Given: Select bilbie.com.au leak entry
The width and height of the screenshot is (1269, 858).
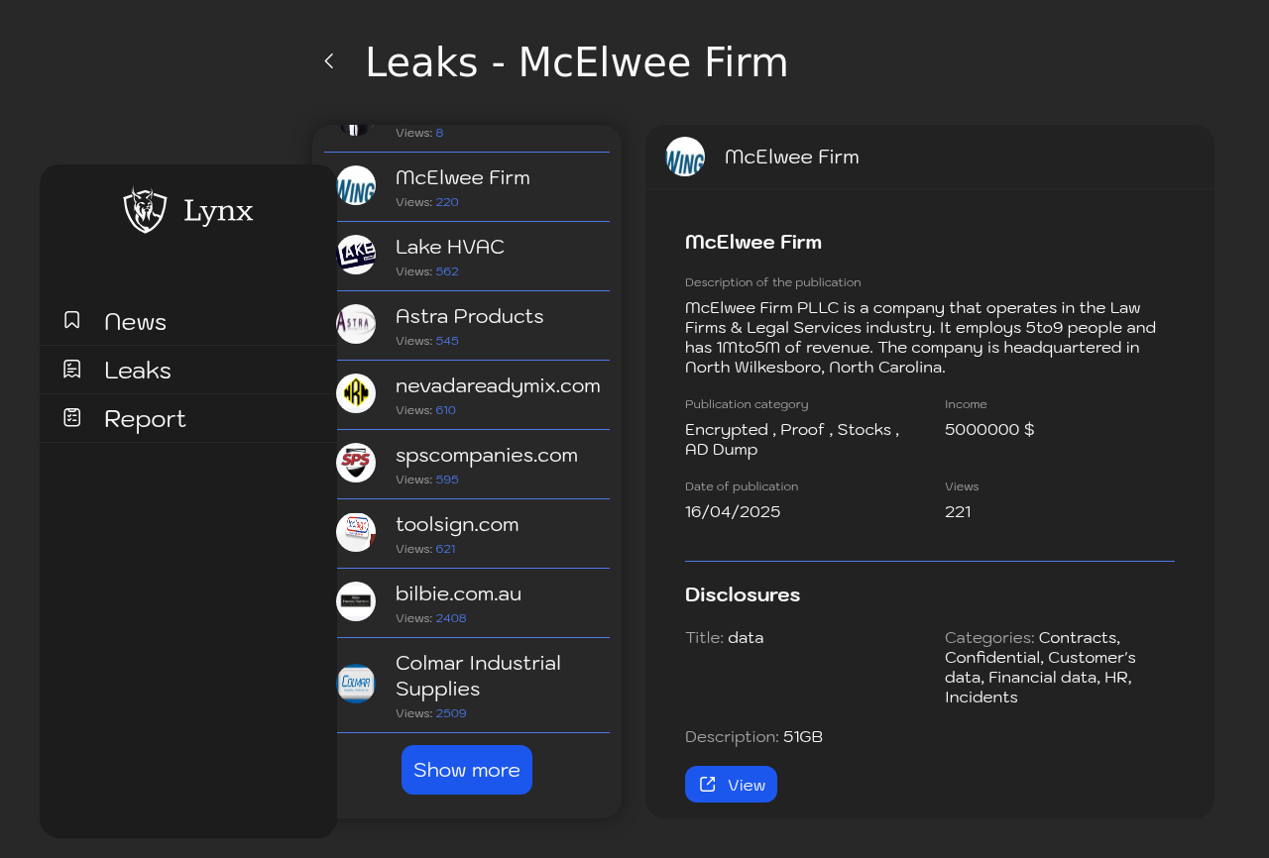Looking at the screenshot, I should (467, 603).
